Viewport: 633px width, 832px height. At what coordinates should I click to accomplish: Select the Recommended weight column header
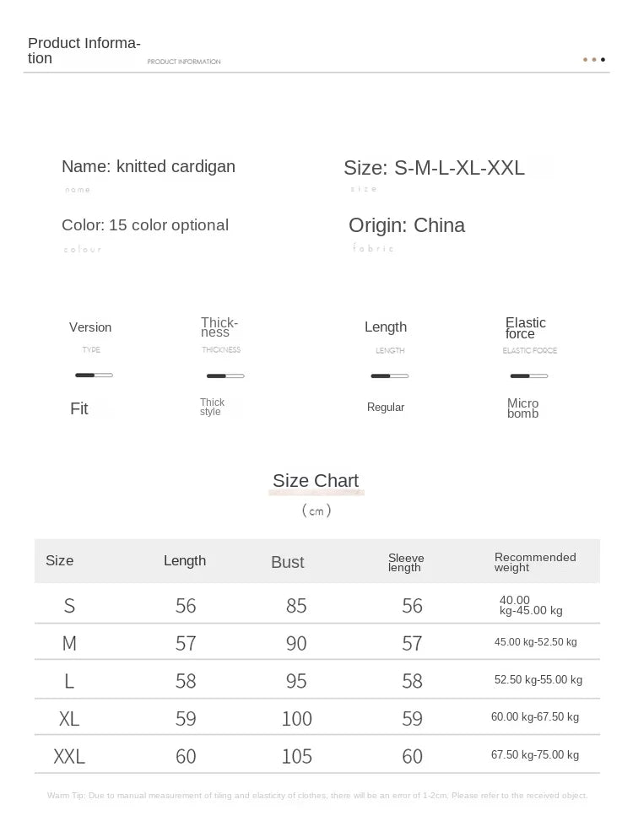coord(535,562)
